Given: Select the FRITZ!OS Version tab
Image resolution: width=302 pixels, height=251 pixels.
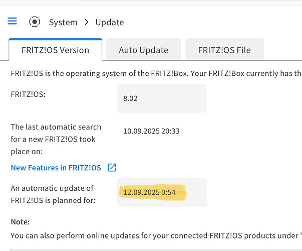Looking at the screenshot, I should point(55,50).
